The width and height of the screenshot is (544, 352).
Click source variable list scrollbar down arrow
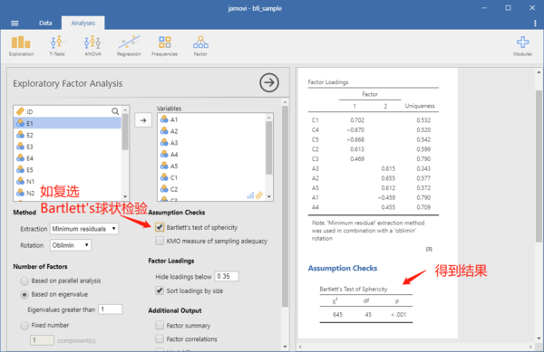coord(125,196)
